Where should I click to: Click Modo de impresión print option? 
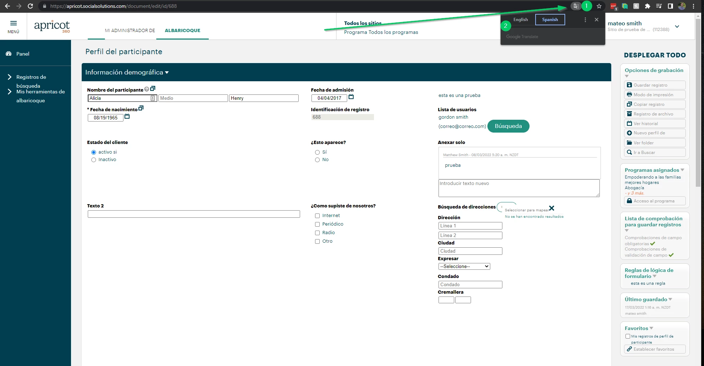(x=655, y=95)
